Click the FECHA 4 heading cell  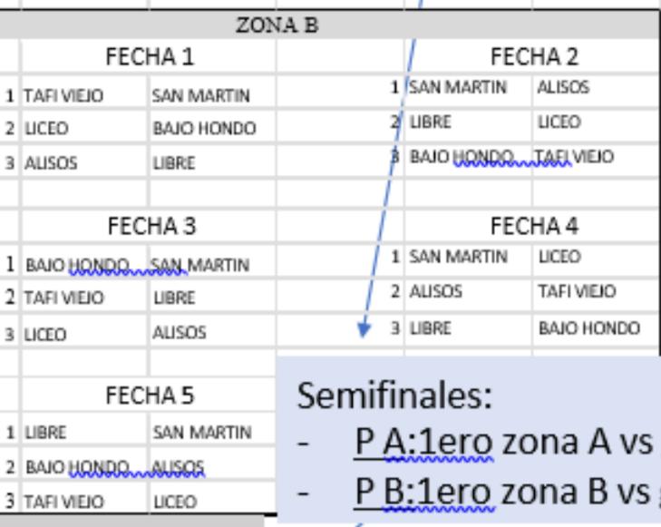click(534, 226)
